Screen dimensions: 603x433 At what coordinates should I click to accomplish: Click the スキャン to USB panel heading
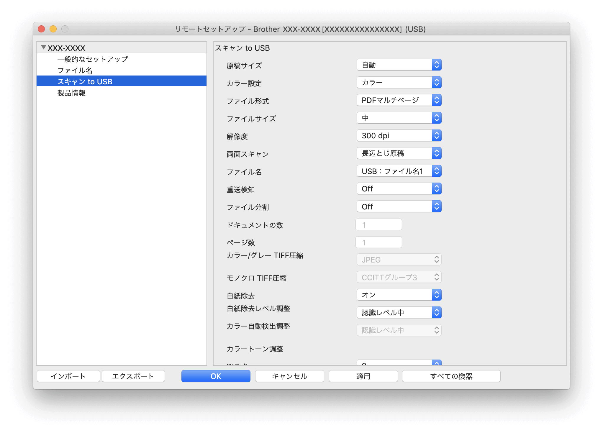point(242,48)
